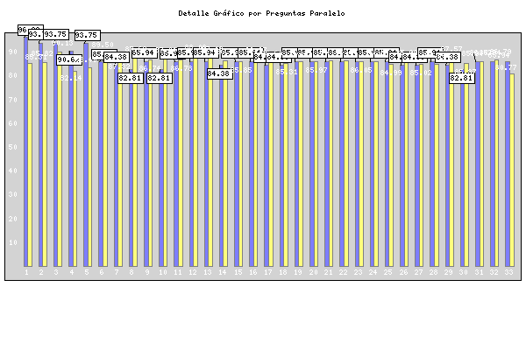Image resolution: width=526 pixels, height=350 pixels.
Task: Click the boxed 84.38 label above bar 14
Action: coord(220,73)
